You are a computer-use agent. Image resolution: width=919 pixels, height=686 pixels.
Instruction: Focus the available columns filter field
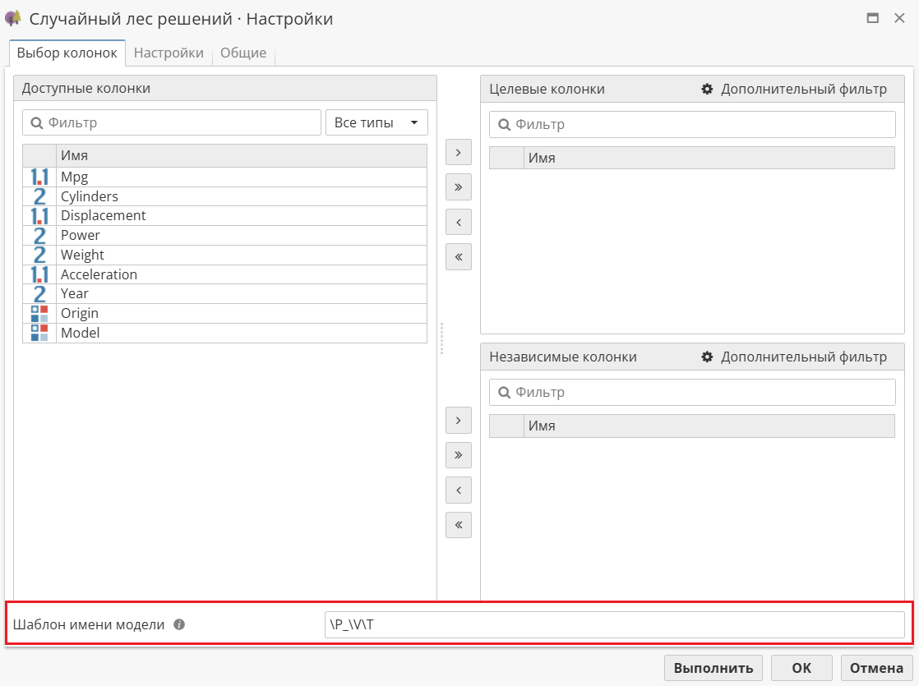pyautogui.click(x=172, y=122)
